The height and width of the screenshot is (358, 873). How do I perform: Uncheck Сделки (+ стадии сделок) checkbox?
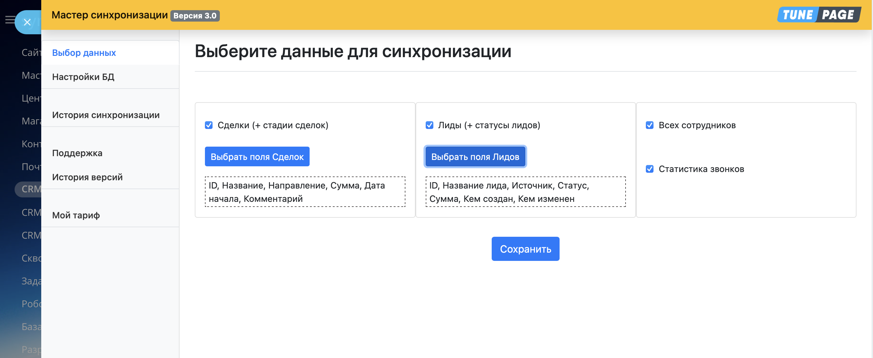[209, 125]
